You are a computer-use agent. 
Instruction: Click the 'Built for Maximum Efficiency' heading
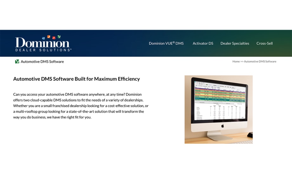pyautogui.click(x=76, y=79)
